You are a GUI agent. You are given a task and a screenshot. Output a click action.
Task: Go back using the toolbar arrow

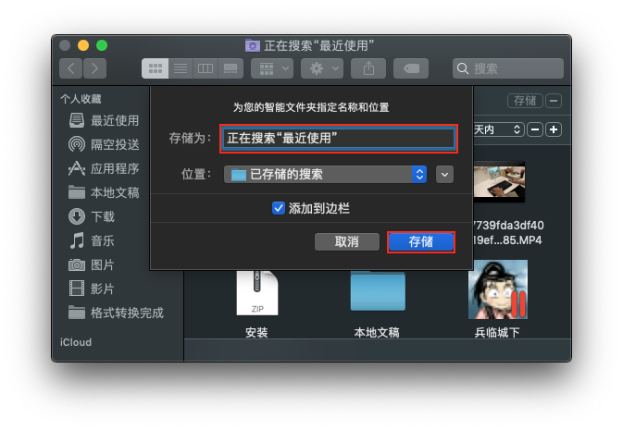71,68
